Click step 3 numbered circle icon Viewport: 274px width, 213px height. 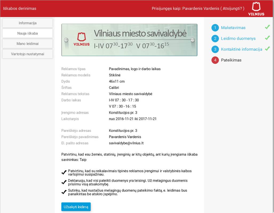coord(215,49)
